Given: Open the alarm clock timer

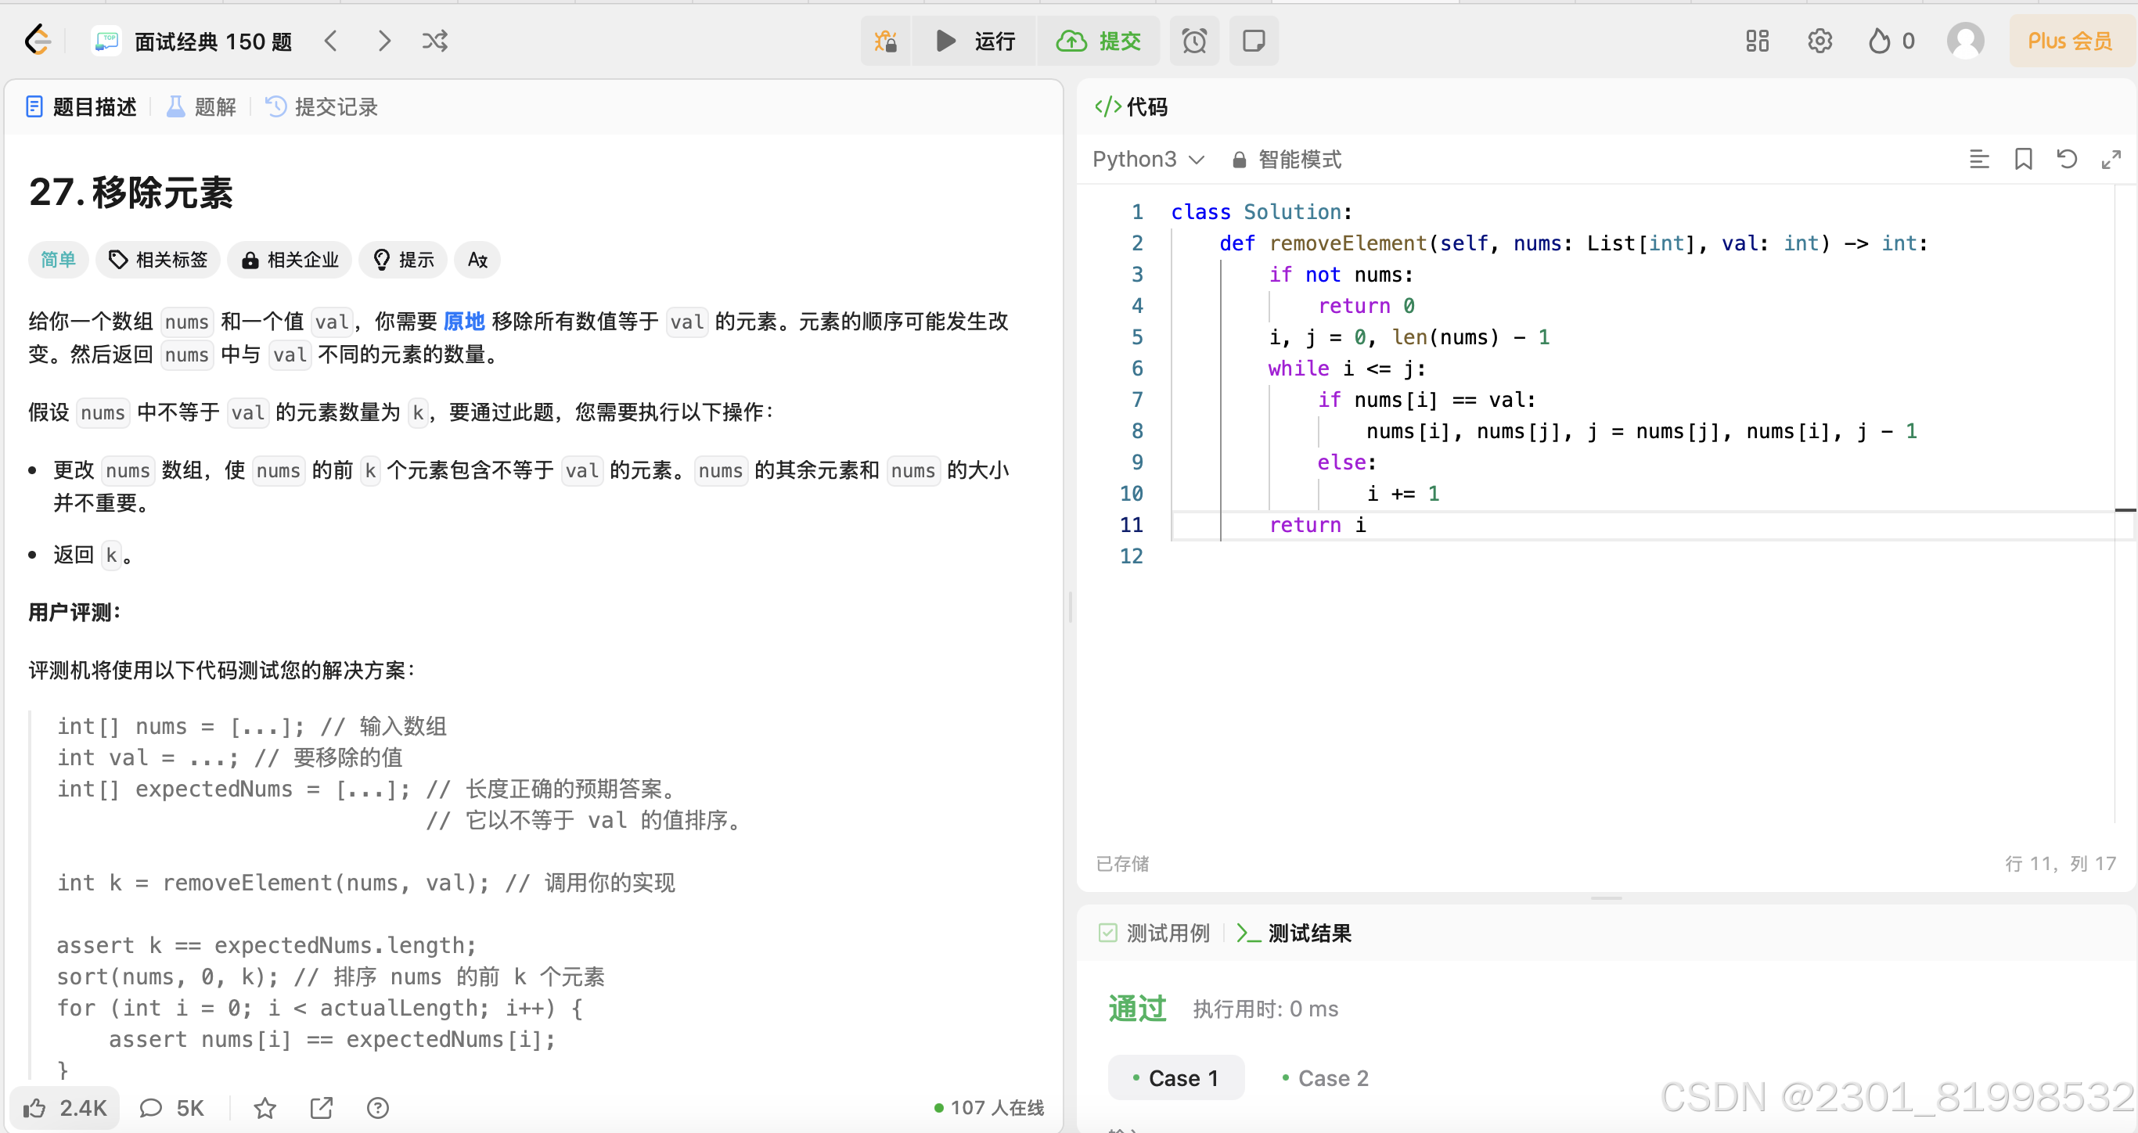Looking at the screenshot, I should pos(1193,41).
